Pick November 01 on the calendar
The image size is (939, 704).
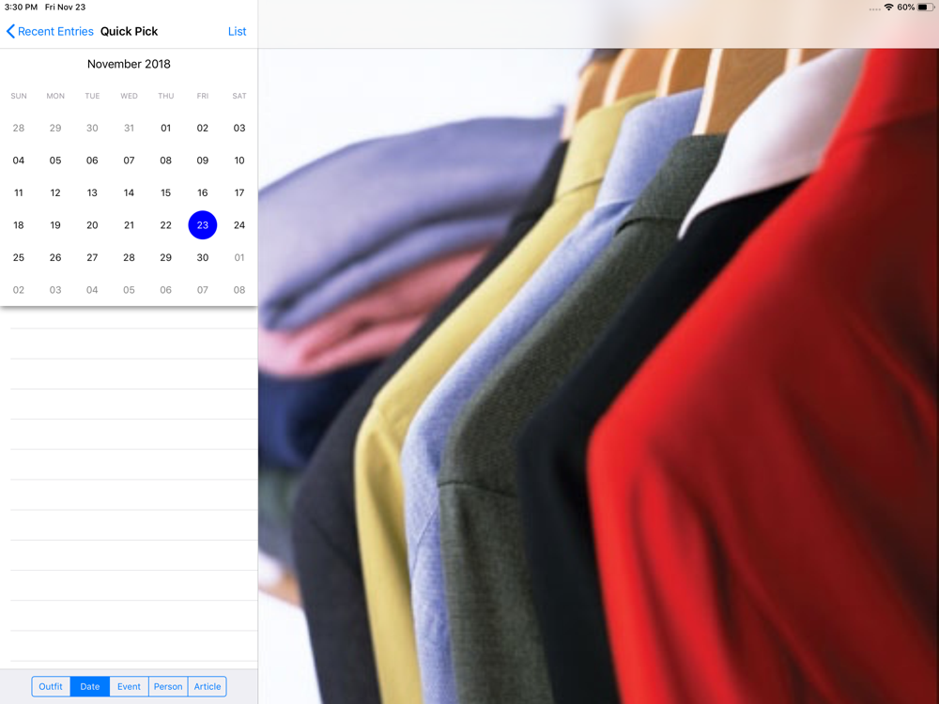pos(166,128)
